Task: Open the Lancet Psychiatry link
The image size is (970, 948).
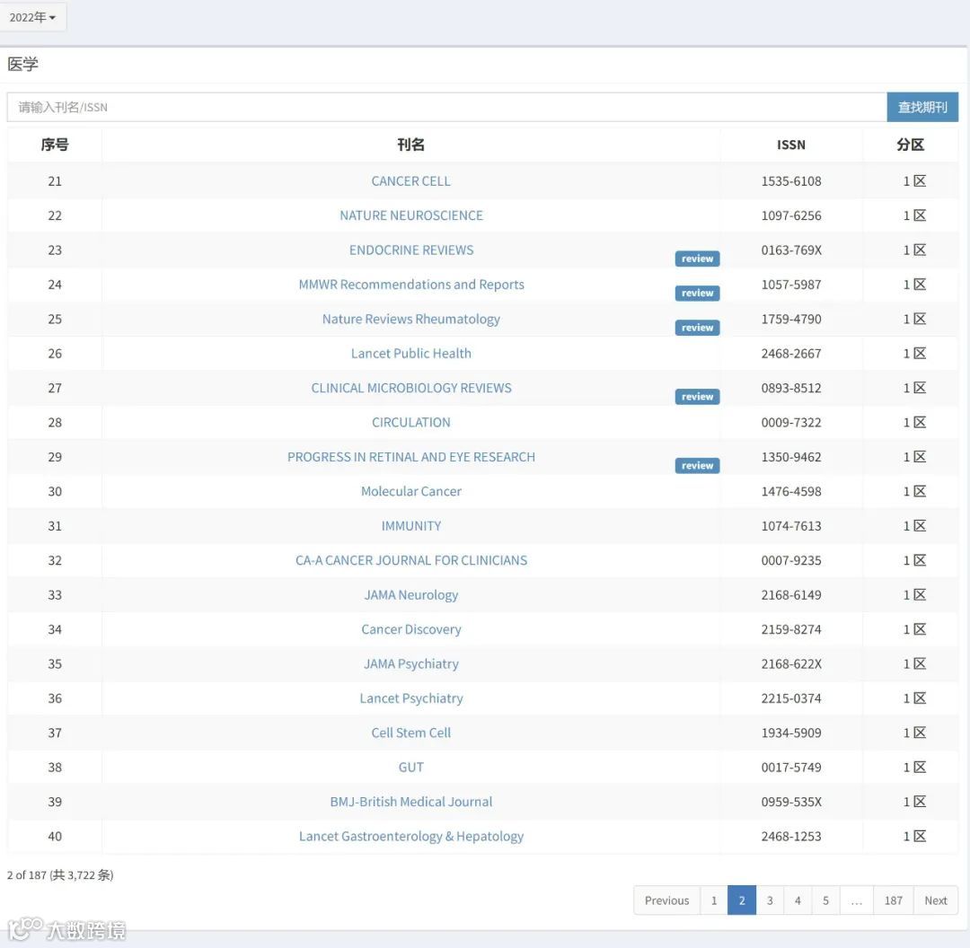Action: 410,698
